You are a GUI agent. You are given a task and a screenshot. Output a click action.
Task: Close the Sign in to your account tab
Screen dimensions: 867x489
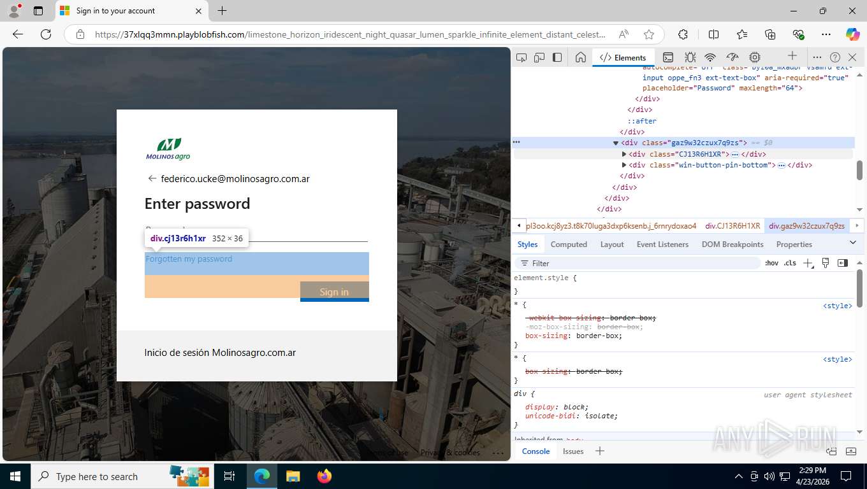(x=198, y=11)
